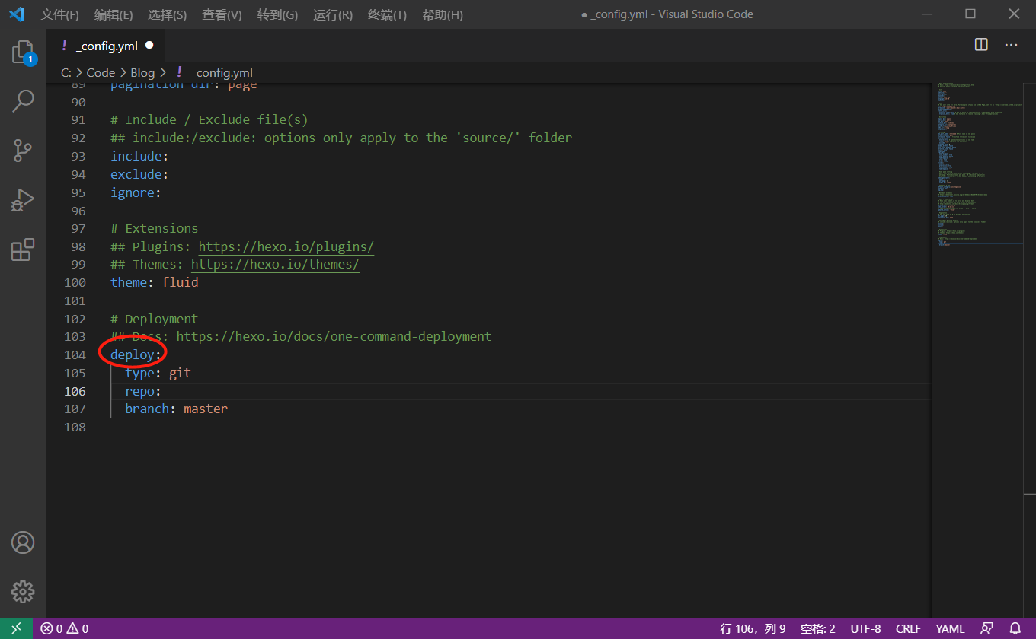Open the 运行(R) menu
This screenshot has width=1036, height=639.
point(333,14)
